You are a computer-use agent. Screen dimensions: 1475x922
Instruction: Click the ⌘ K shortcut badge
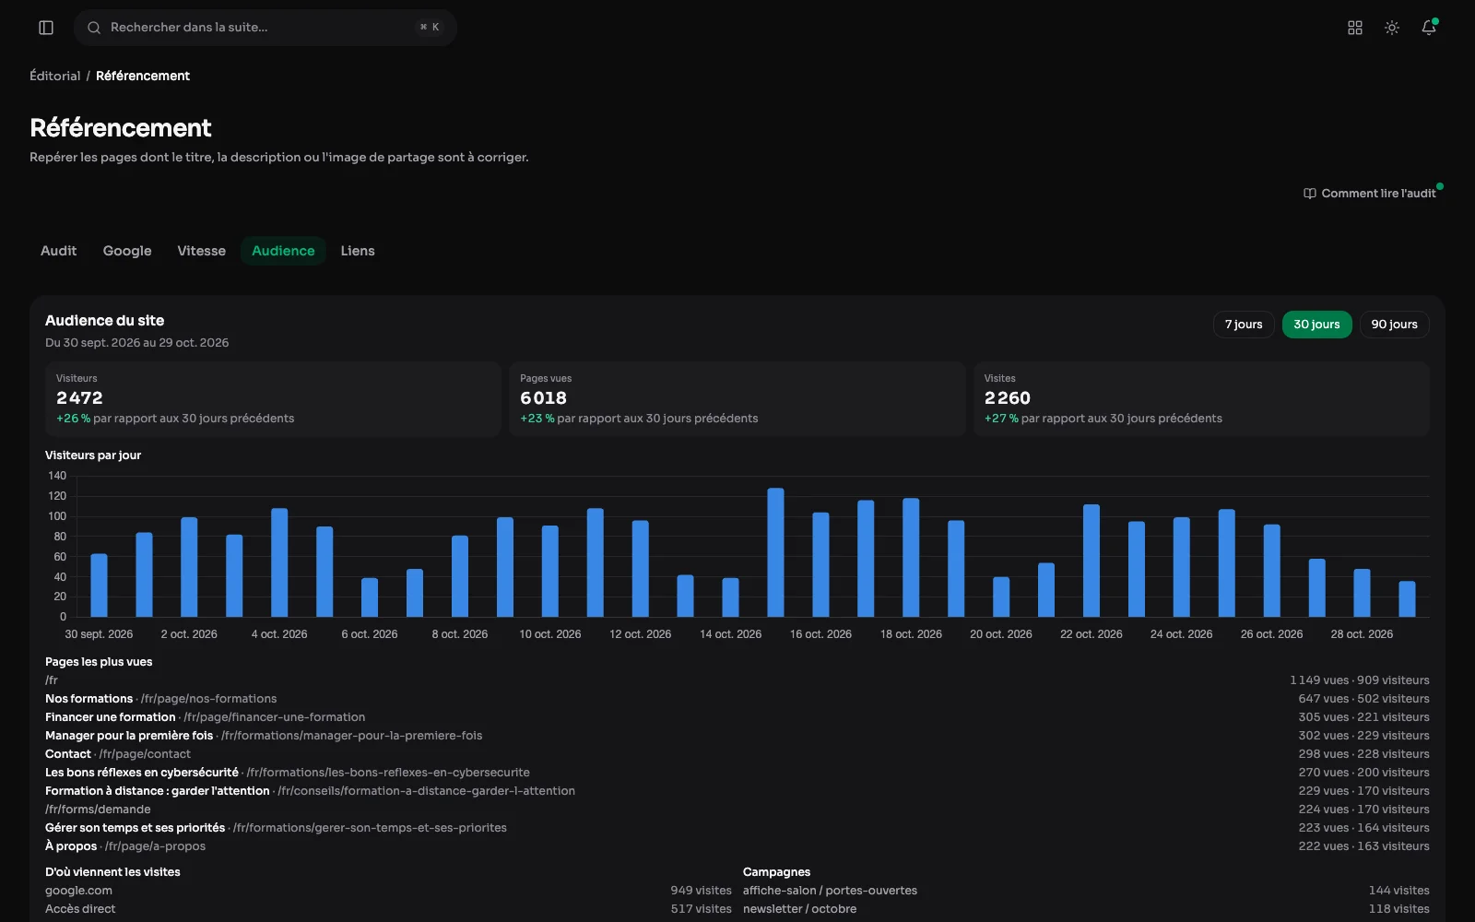tap(430, 28)
